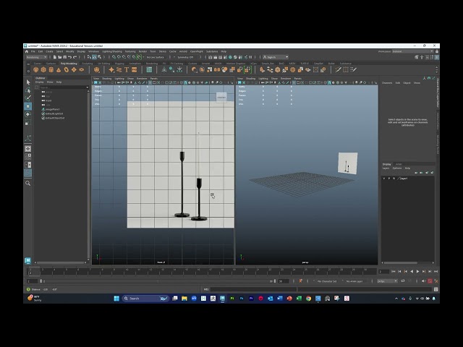
Task: Click the Platonic solid shelf icon
Action: tap(96, 70)
